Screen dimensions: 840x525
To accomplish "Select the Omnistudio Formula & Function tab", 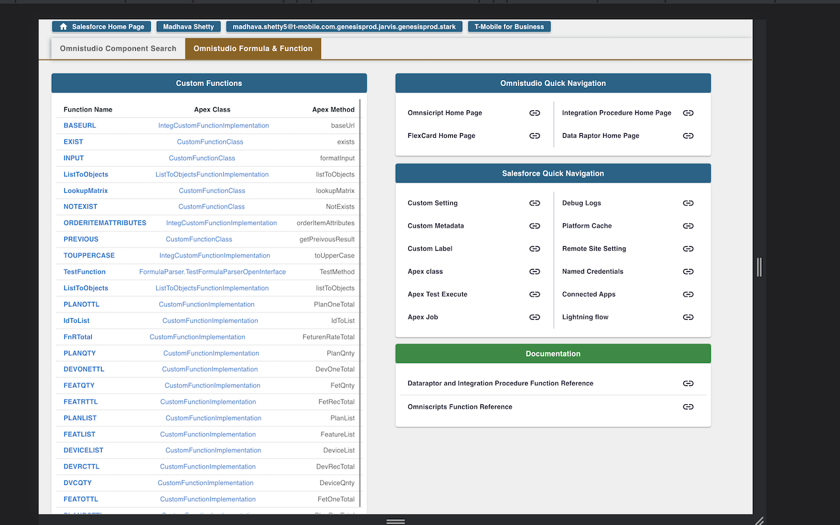I will pyautogui.click(x=253, y=48).
